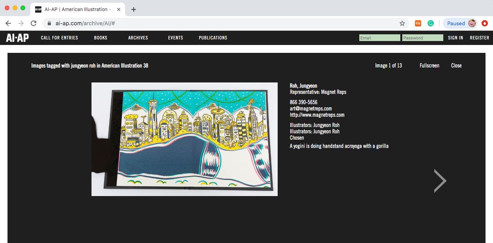Click the phone number 866 390-5656
Image resolution: width=493 pixels, height=243 pixels.
click(x=304, y=102)
